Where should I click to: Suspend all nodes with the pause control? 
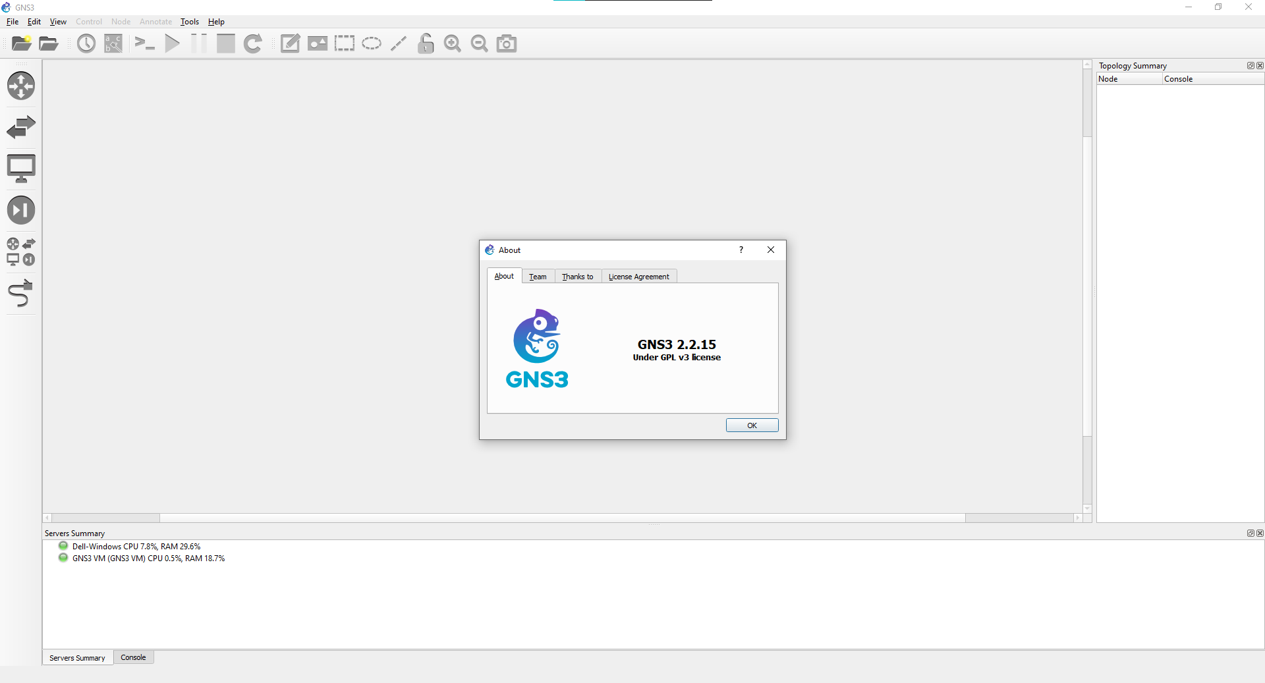click(198, 43)
